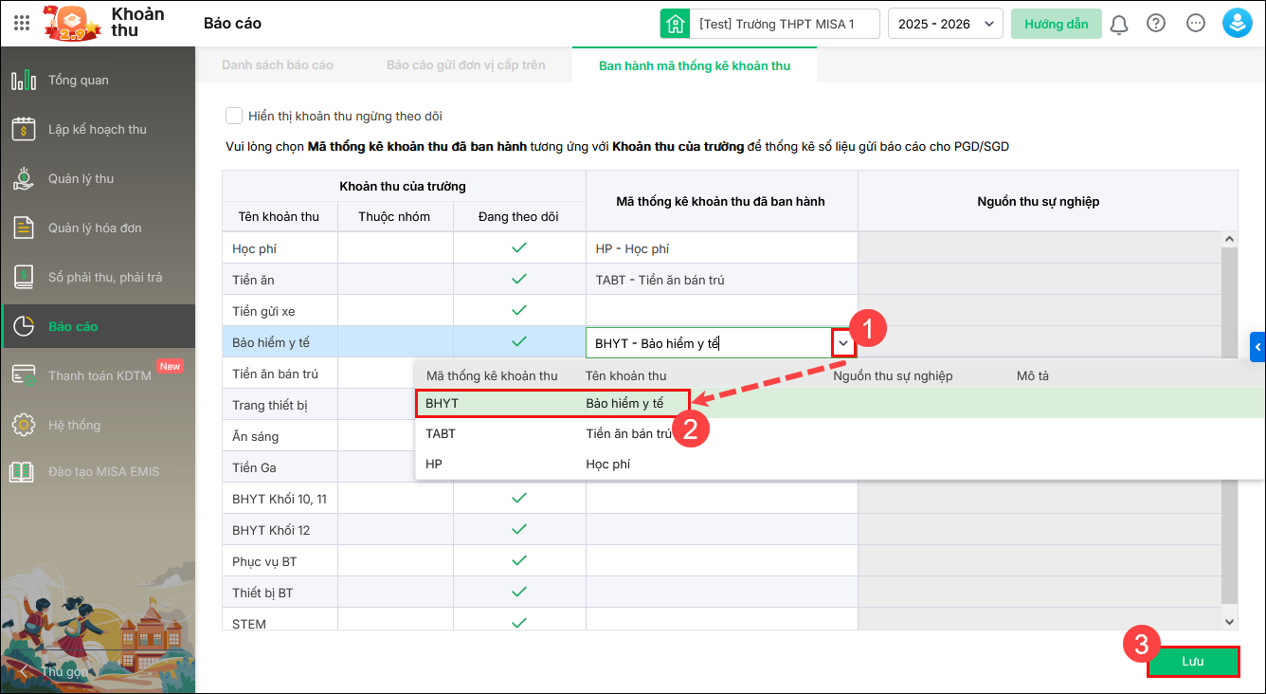Image resolution: width=1266 pixels, height=694 pixels.
Task: Click the Lập kế hoạch thu calendar icon
Action: (x=24, y=130)
